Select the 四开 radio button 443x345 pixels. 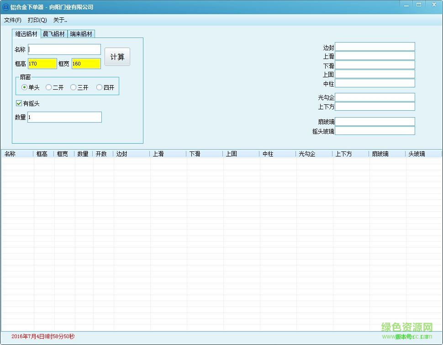pyautogui.click(x=100, y=87)
